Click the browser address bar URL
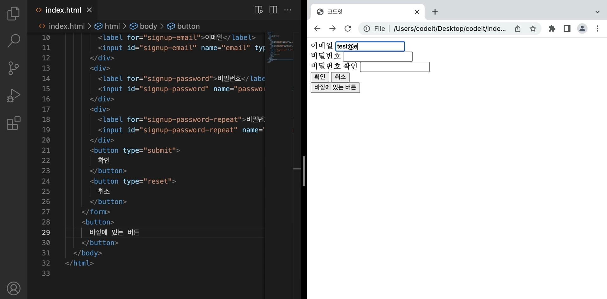 click(450, 29)
